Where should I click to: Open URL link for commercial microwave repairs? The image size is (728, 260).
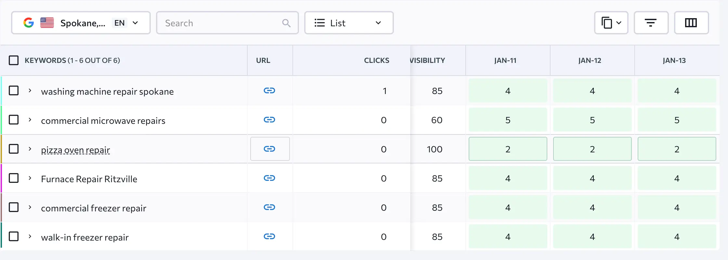point(269,120)
